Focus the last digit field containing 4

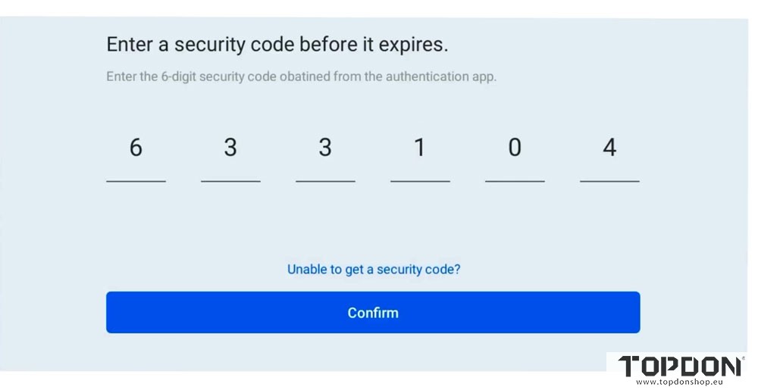point(609,148)
